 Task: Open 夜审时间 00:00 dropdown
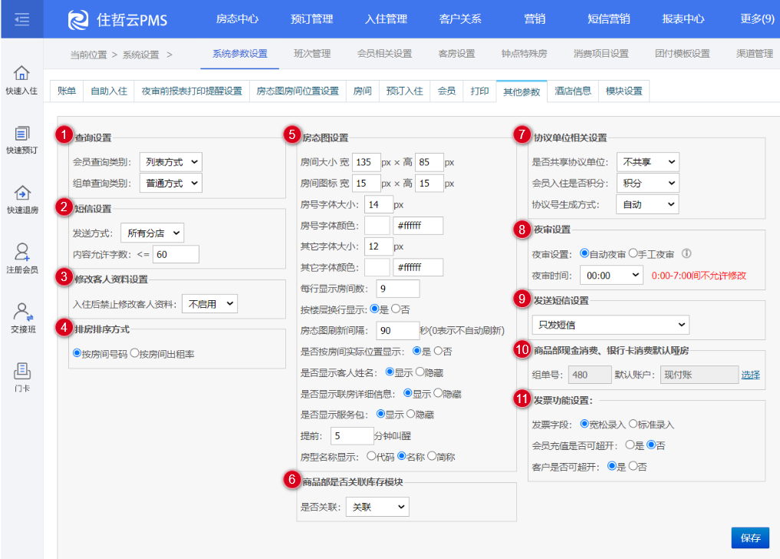coord(612,275)
